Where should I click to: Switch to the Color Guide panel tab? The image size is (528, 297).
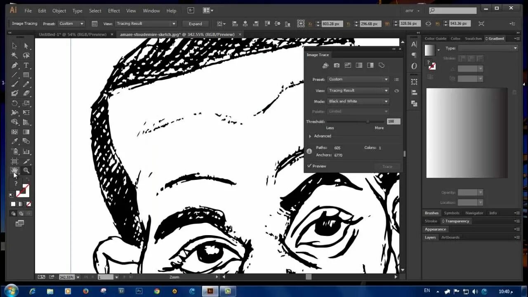point(436,38)
